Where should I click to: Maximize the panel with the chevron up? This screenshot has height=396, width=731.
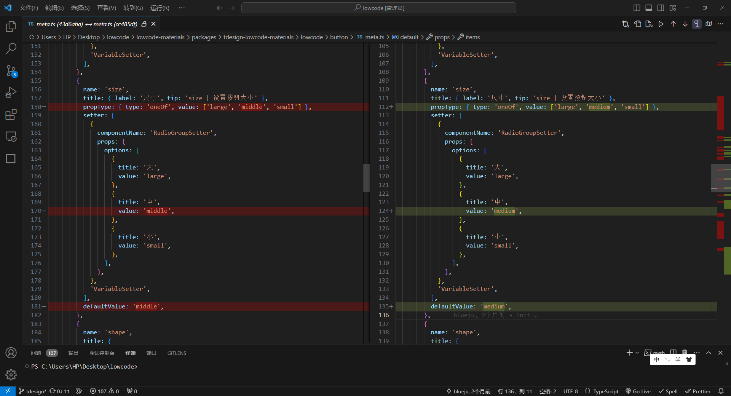click(x=709, y=353)
